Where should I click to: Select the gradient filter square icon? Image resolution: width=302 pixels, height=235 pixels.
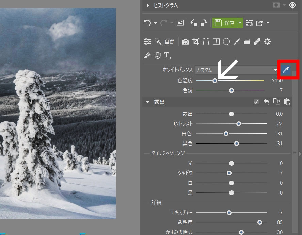(216, 41)
